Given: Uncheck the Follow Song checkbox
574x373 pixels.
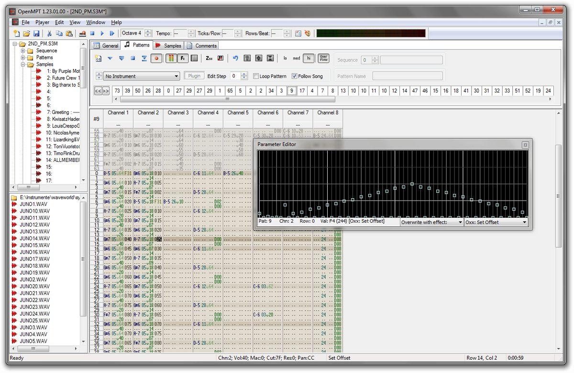Looking at the screenshot, I should [x=295, y=76].
